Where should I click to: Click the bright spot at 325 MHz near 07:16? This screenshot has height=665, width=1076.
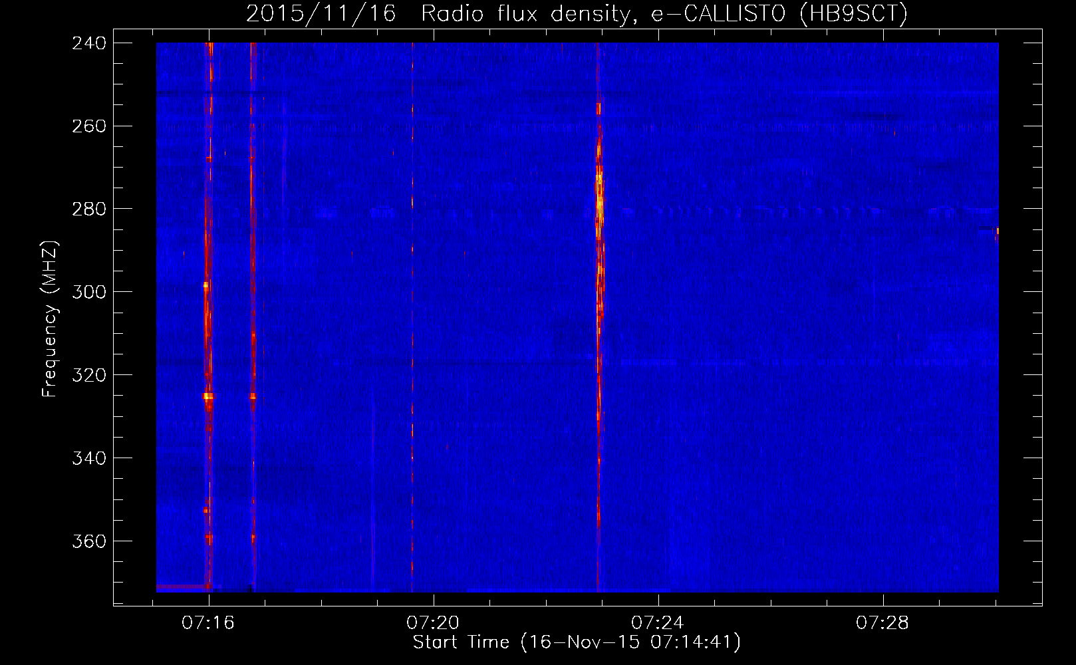(x=208, y=396)
